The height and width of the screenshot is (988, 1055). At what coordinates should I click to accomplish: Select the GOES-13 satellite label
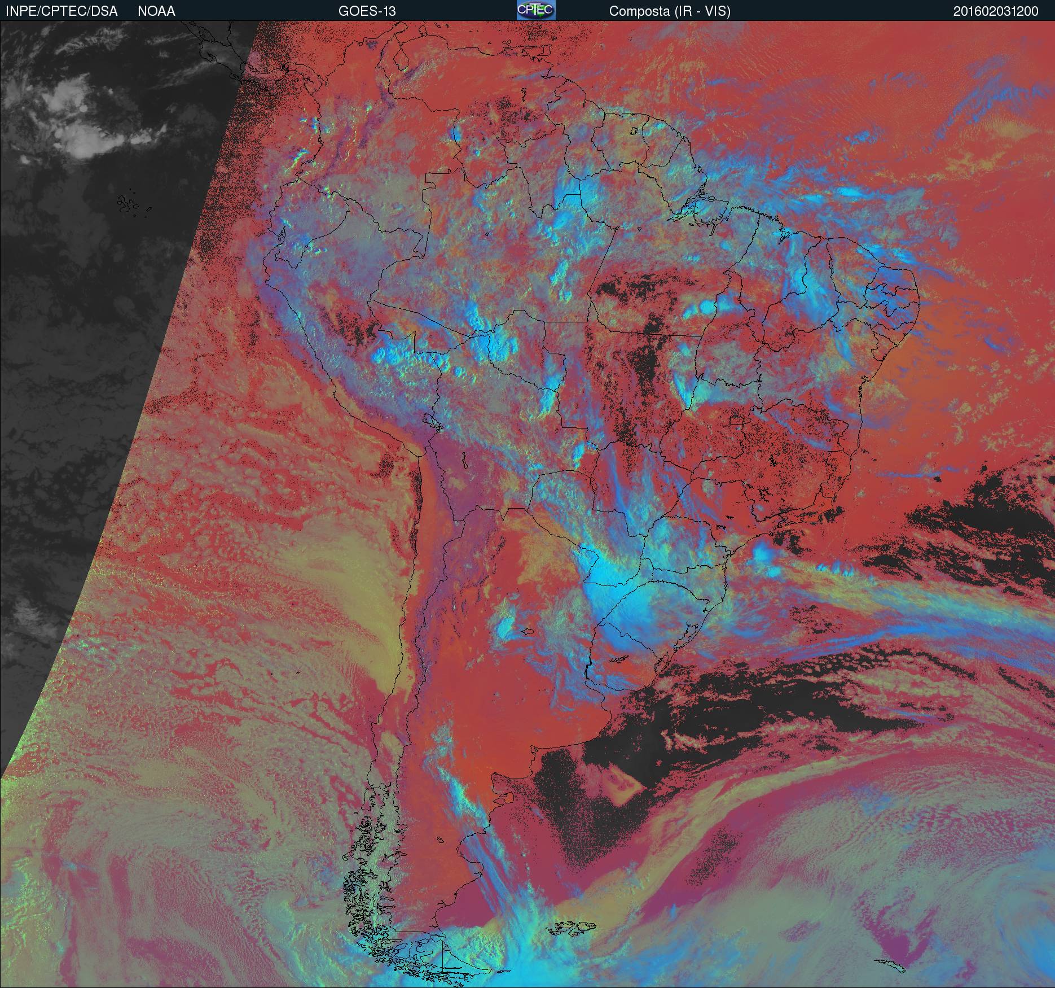(x=367, y=11)
